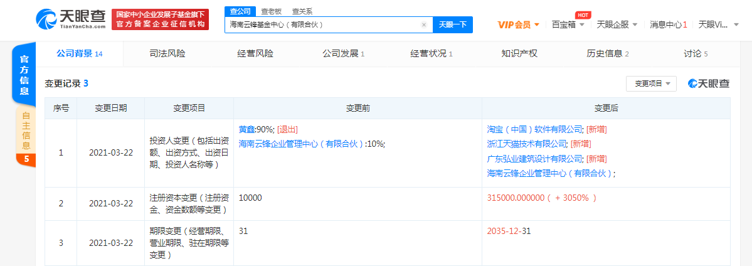This screenshot has width=752, height=266.
Task: Select the 经营风险 tab
Action: click(x=255, y=54)
